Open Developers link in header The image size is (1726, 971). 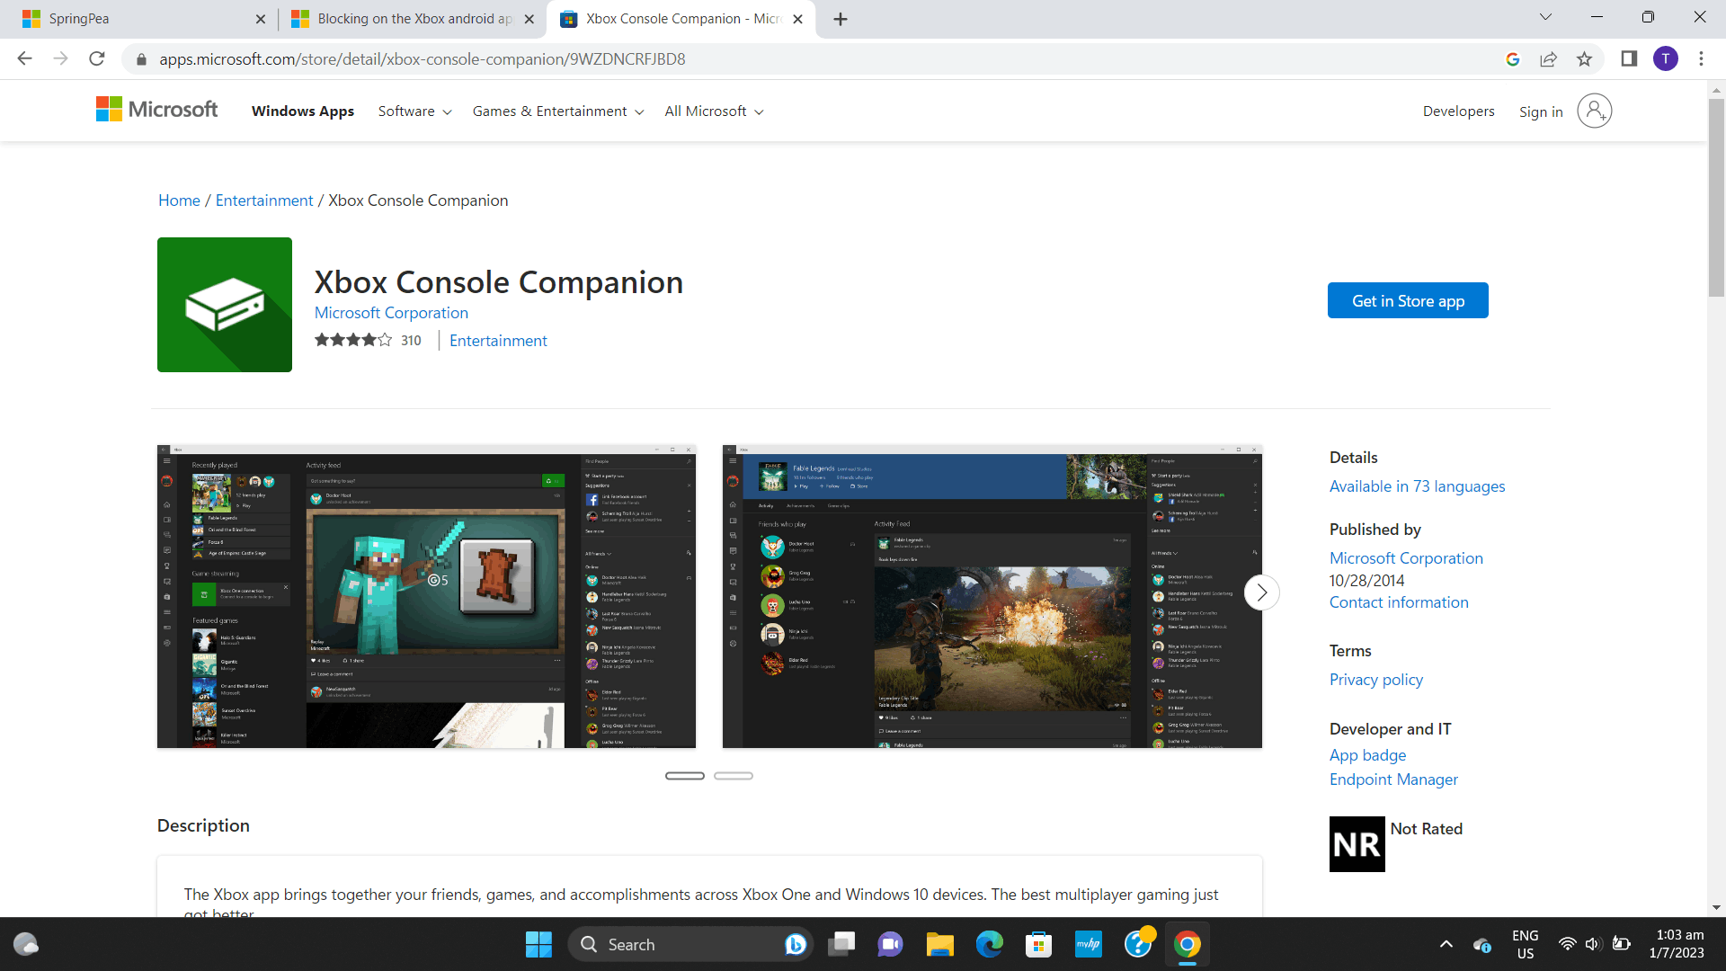[x=1458, y=111]
